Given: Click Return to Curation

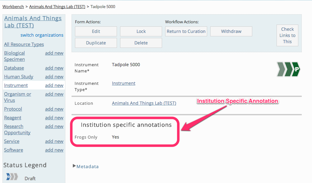Looking at the screenshot, I should click(186, 31).
